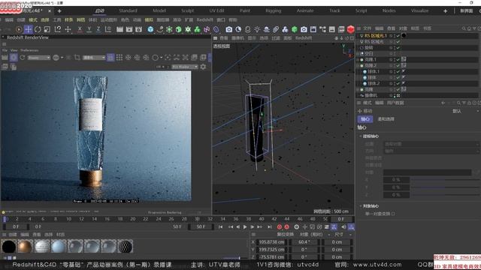Toggle enable checkmark for 球体.2 object

[398, 83]
